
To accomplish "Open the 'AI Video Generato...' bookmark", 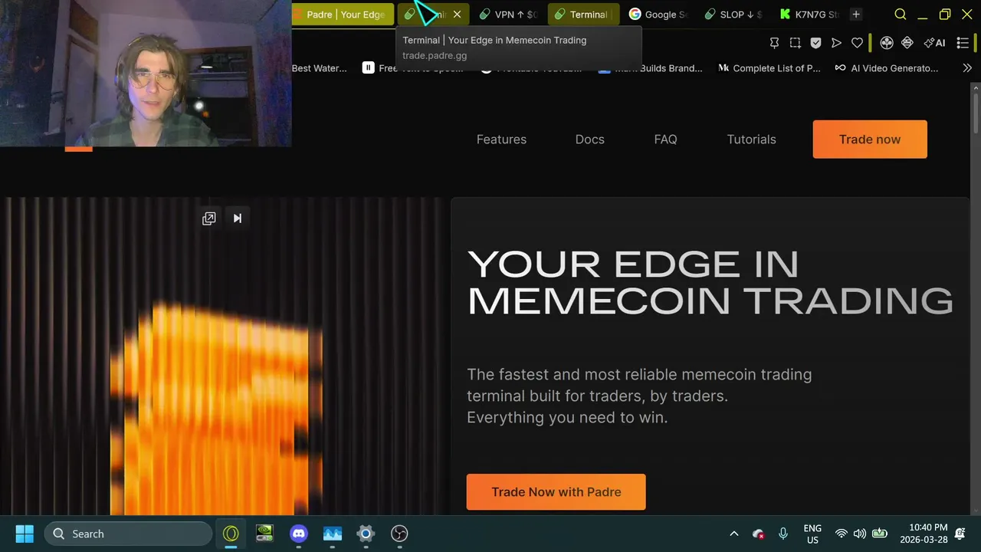I will [887, 68].
